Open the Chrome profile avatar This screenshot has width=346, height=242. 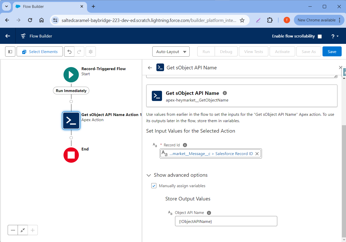click(x=287, y=20)
